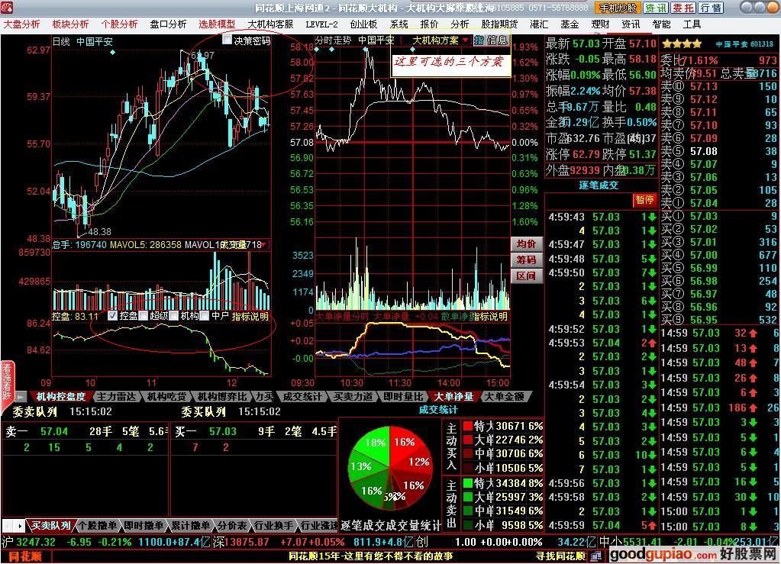
Task: Enable the 中户 checkbox
Action: pos(204,316)
